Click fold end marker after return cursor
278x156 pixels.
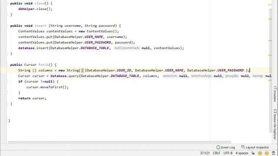pos(7,104)
